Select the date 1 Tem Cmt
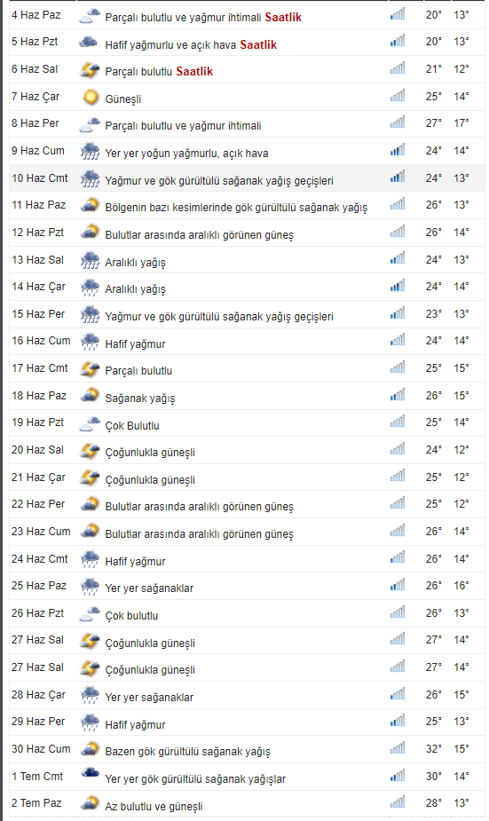The width and height of the screenshot is (489, 821). point(37,777)
